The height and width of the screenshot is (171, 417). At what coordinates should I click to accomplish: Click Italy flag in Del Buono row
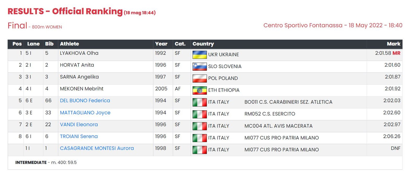(199, 102)
